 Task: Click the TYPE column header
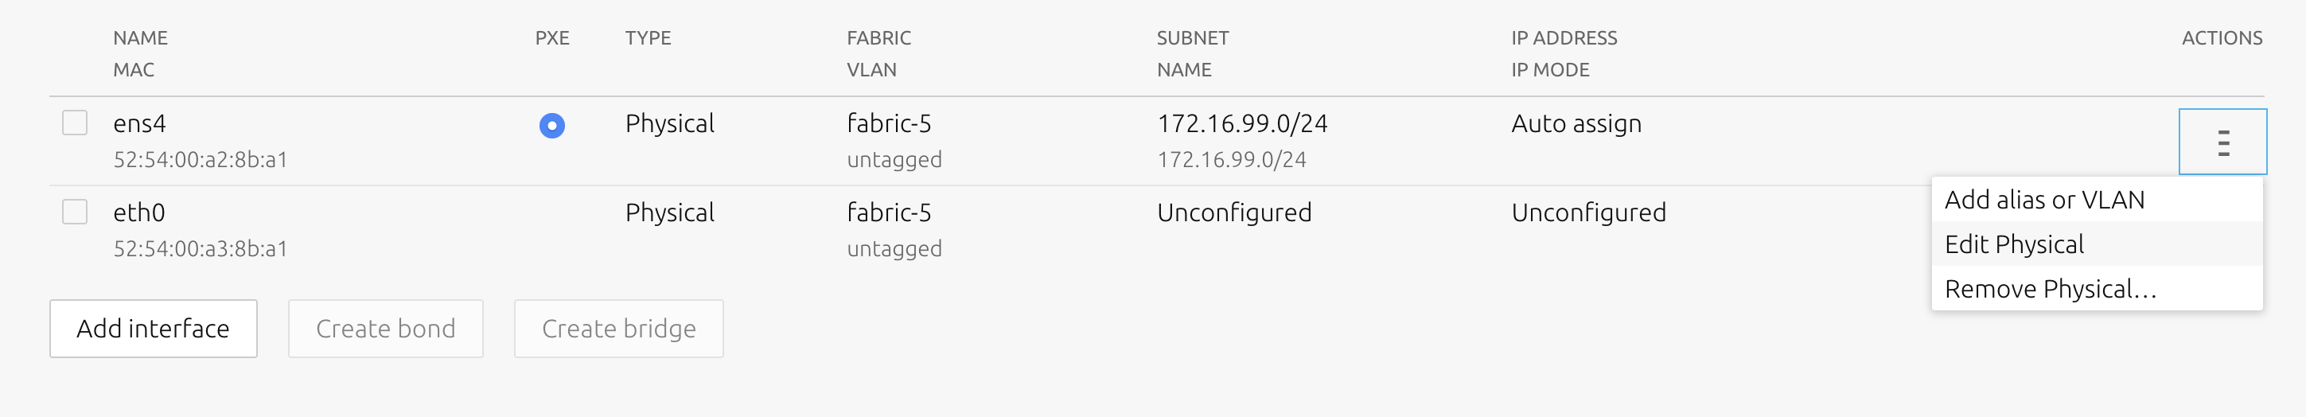click(648, 37)
